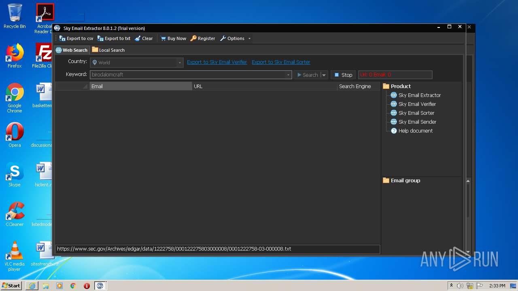Open the Search button dropdown arrow
Image resolution: width=518 pixels, height=291 pixels.
click(324, 75)
